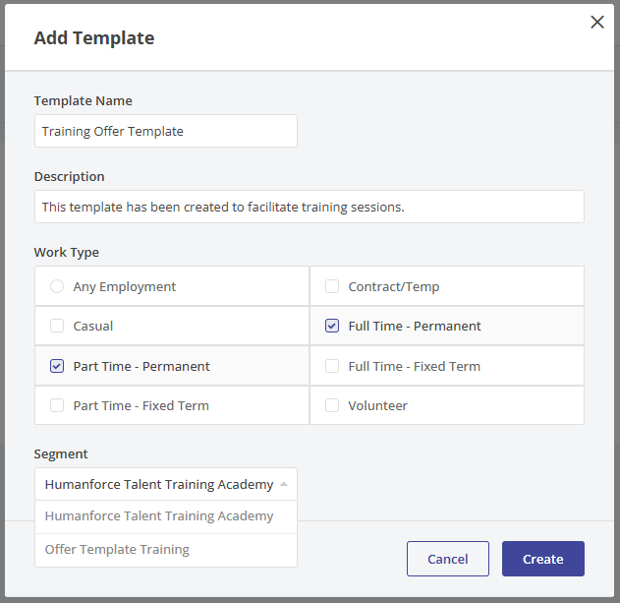The image size is (620, 603).
Task: Check the Contract/Temp checkbox
Action: 332,286
